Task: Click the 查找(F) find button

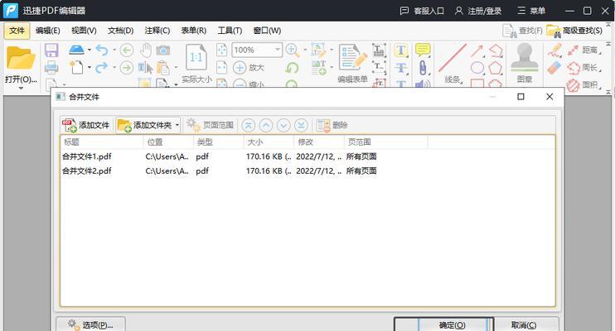Action: pos(522,31)
